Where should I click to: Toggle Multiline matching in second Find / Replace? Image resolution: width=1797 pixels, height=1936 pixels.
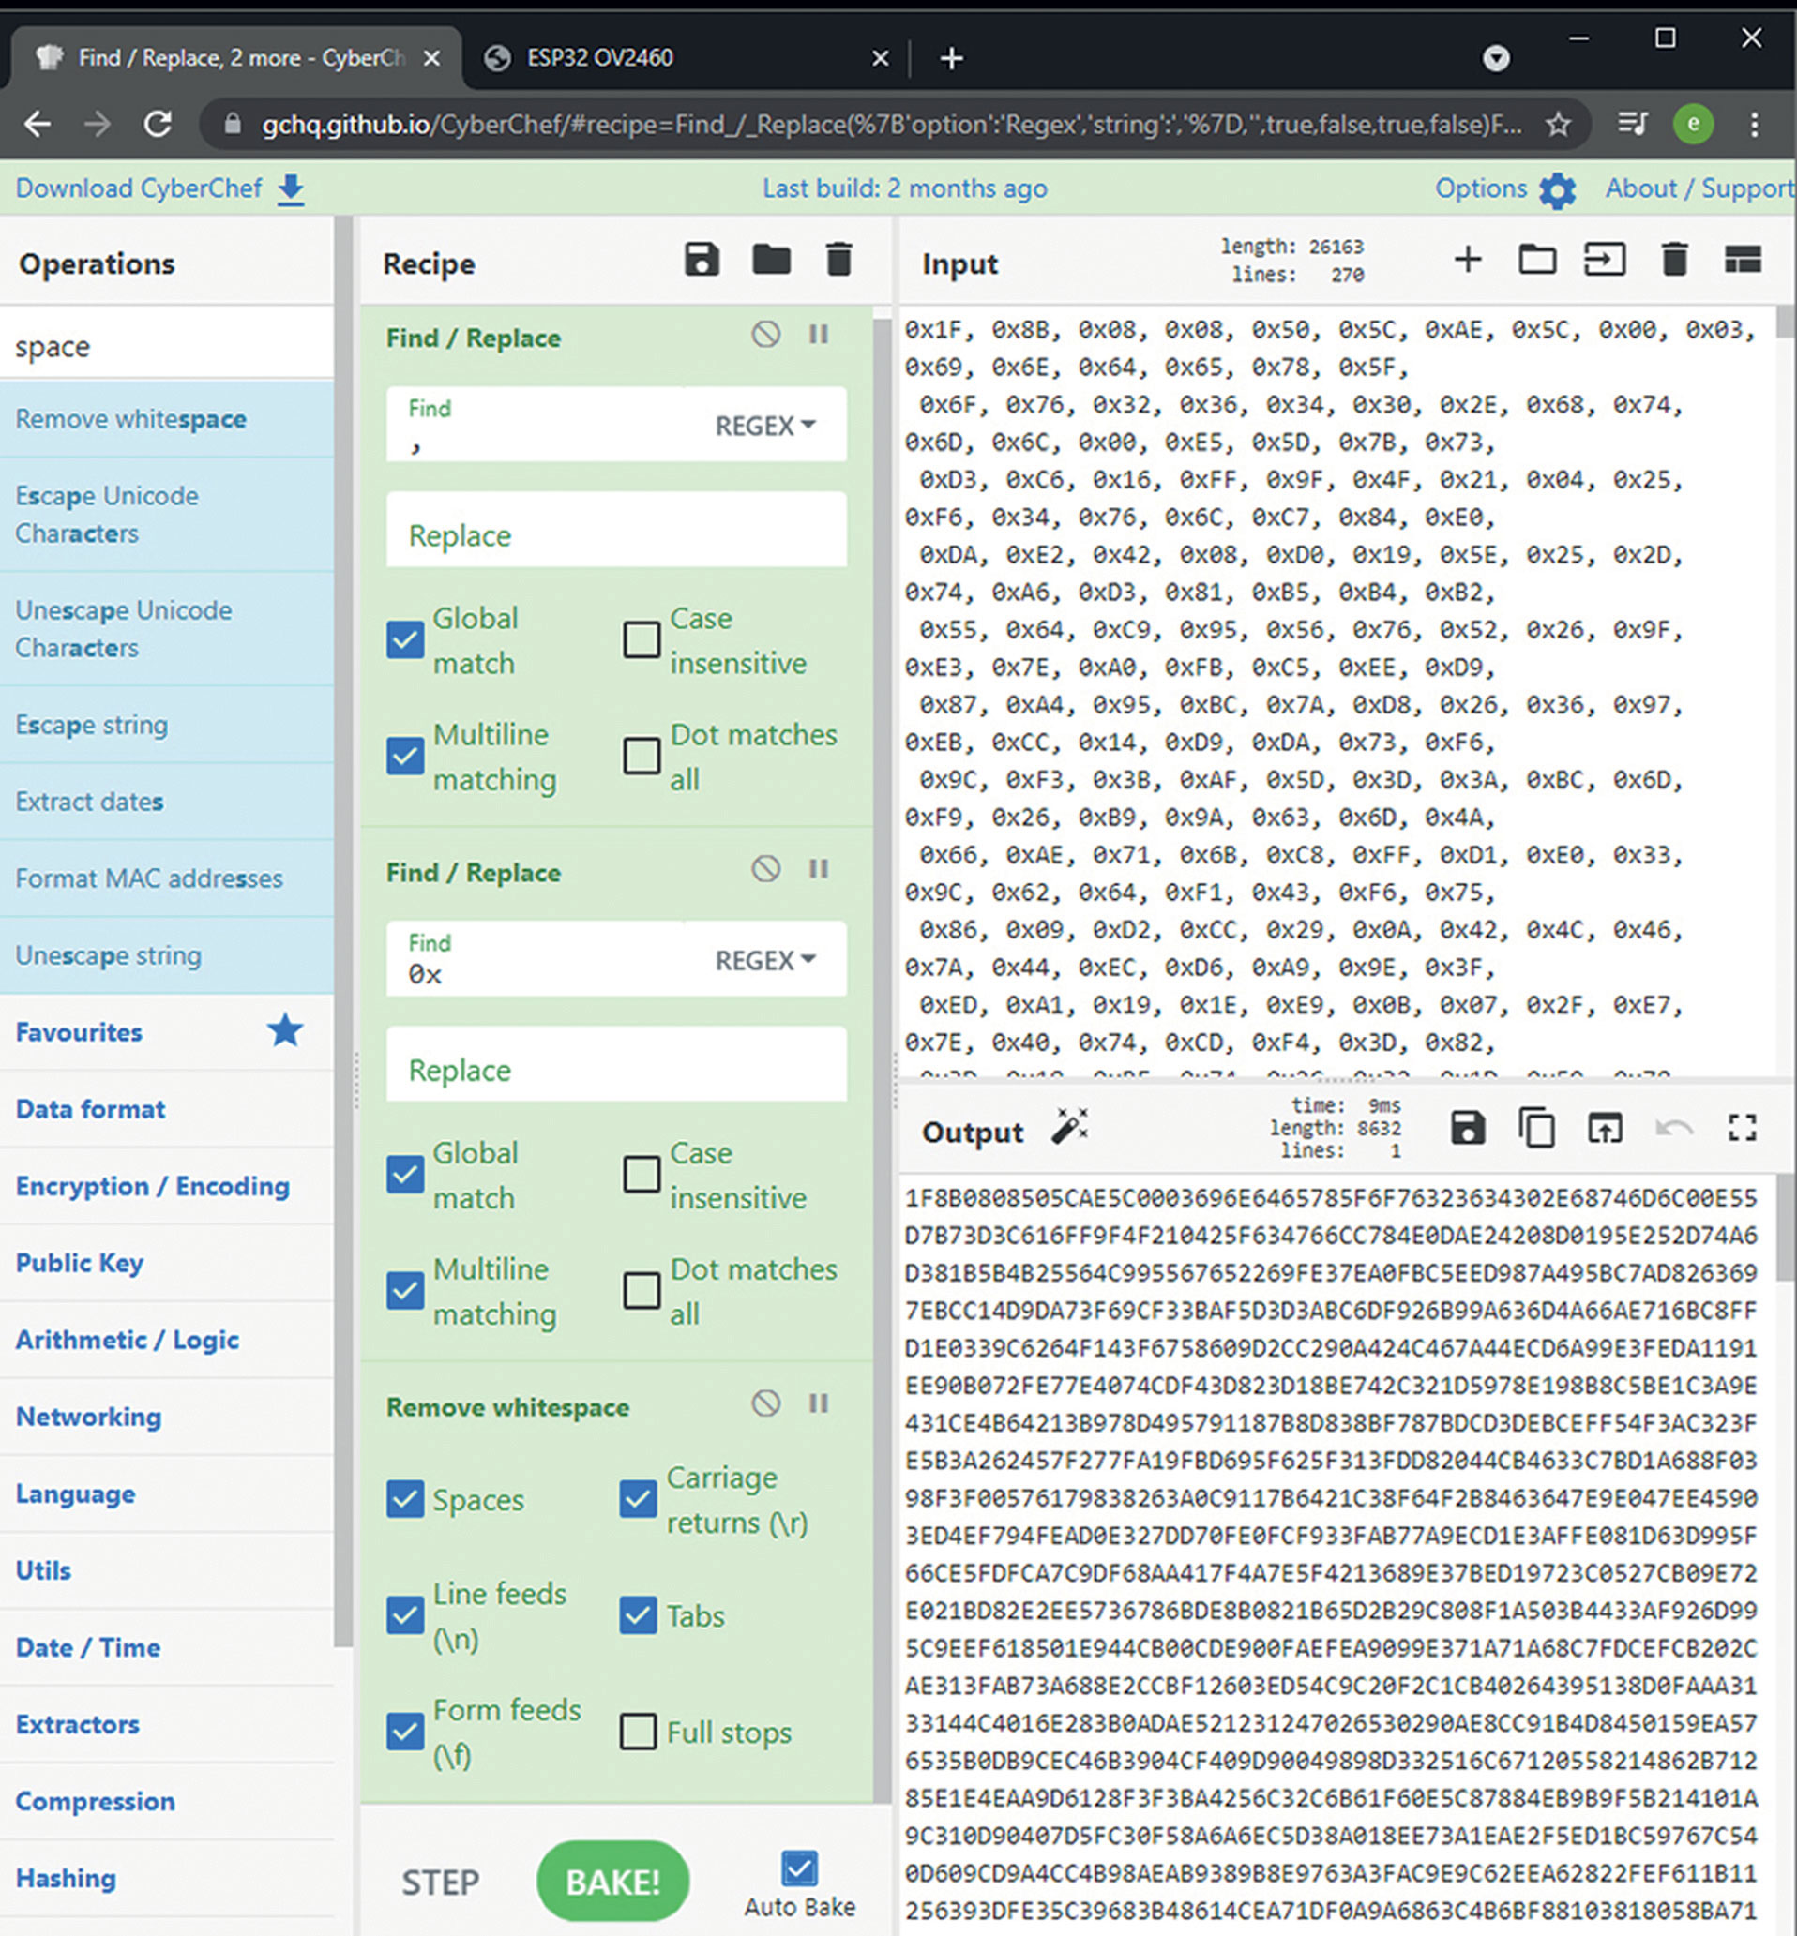pyautogui.click(x=404, y=1291)
